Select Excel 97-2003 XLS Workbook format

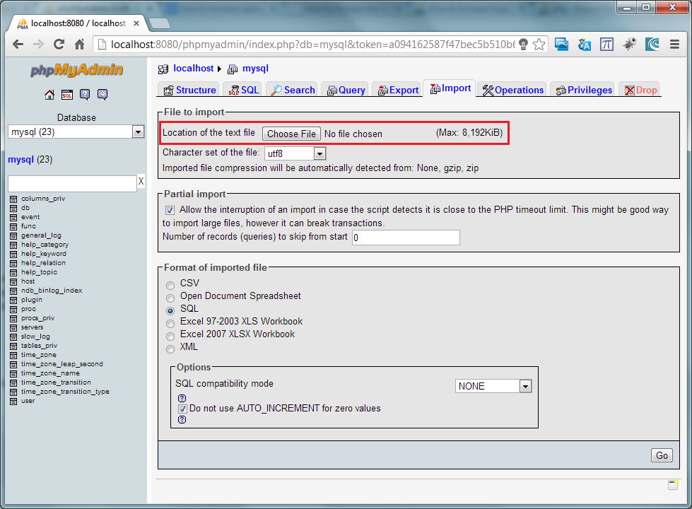click(x=170, y=324)
